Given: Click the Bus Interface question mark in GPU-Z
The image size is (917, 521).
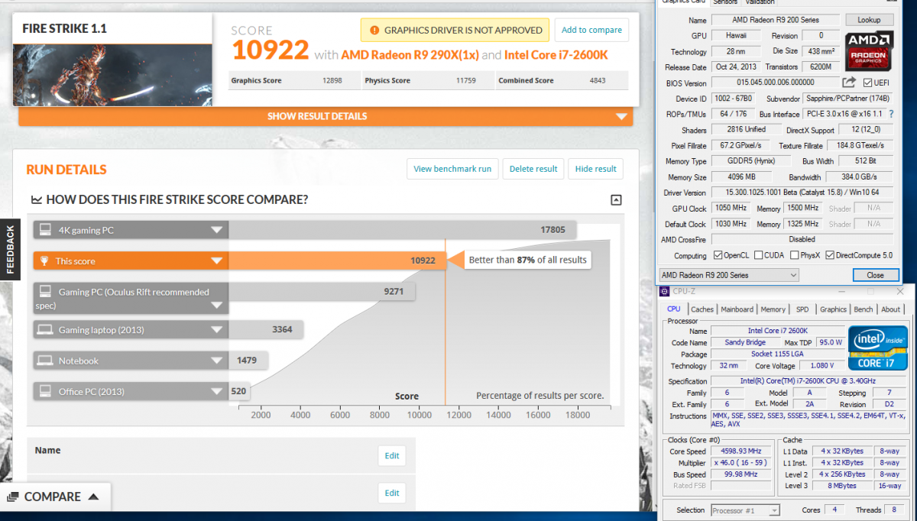Looking at the screenshot, I should coord(891,114).
